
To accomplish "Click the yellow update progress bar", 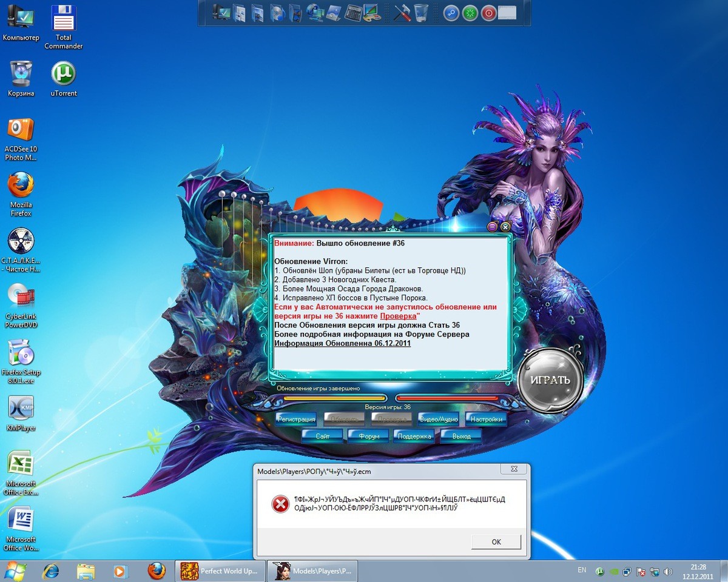I will click(x=326, y=398).
